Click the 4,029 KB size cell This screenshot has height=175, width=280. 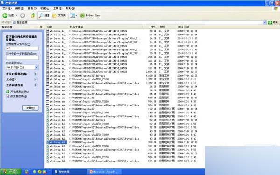(151, 76)
